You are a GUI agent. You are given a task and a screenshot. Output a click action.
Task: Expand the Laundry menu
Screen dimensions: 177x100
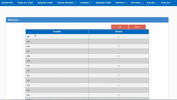click(86, 3)
